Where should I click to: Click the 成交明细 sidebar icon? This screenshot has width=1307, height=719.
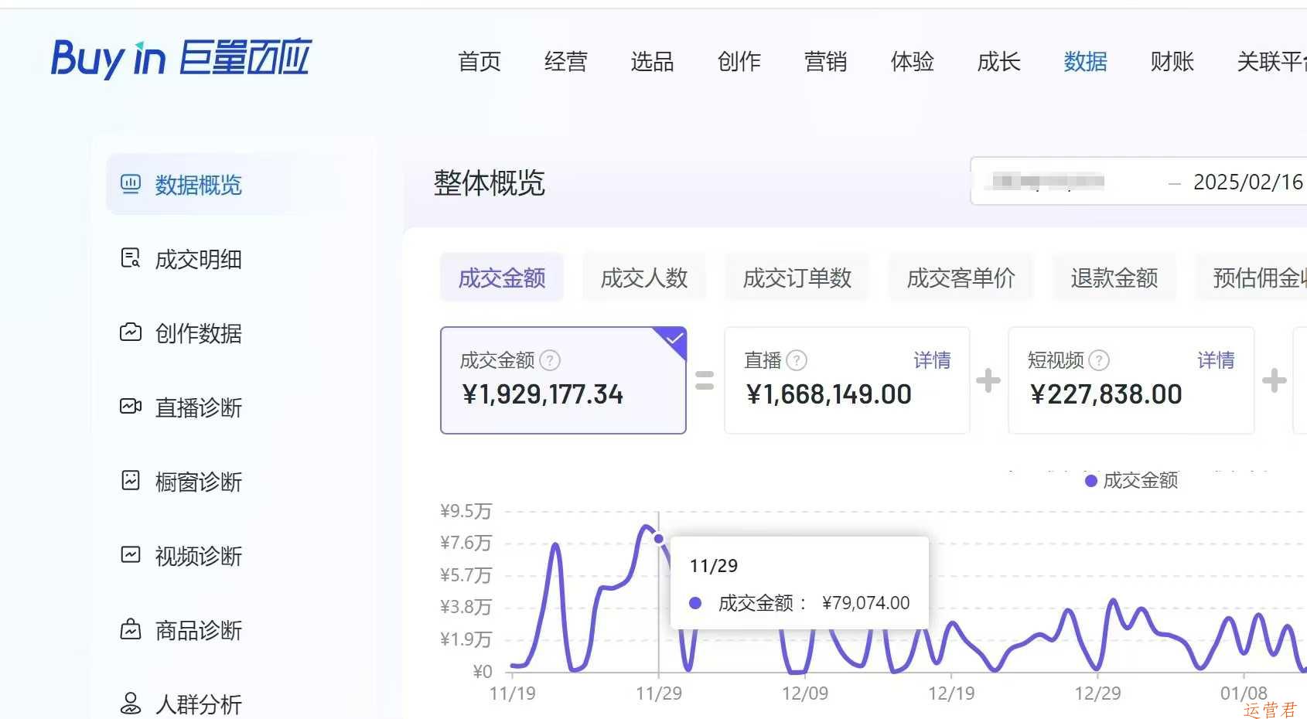(x=131, y=258)
